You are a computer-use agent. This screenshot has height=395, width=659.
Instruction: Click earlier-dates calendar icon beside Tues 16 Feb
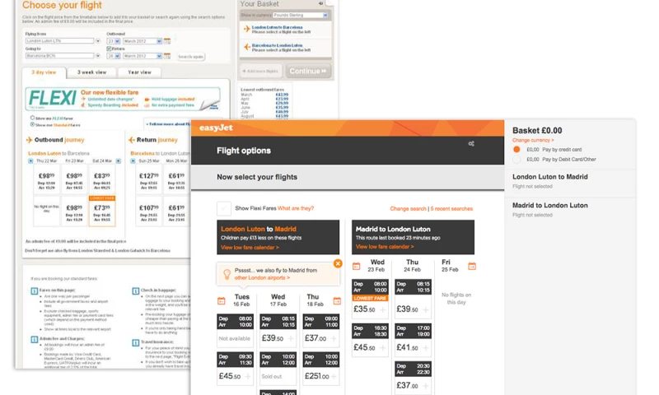tap(222, 300)
